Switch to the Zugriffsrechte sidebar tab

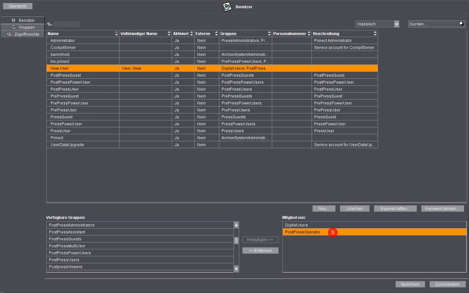pos(22,34)
